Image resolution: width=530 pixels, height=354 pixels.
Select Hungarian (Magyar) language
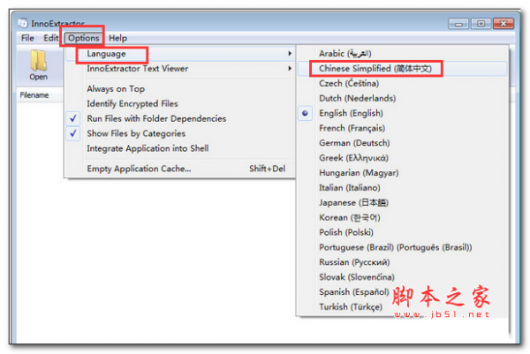[402, 173]
